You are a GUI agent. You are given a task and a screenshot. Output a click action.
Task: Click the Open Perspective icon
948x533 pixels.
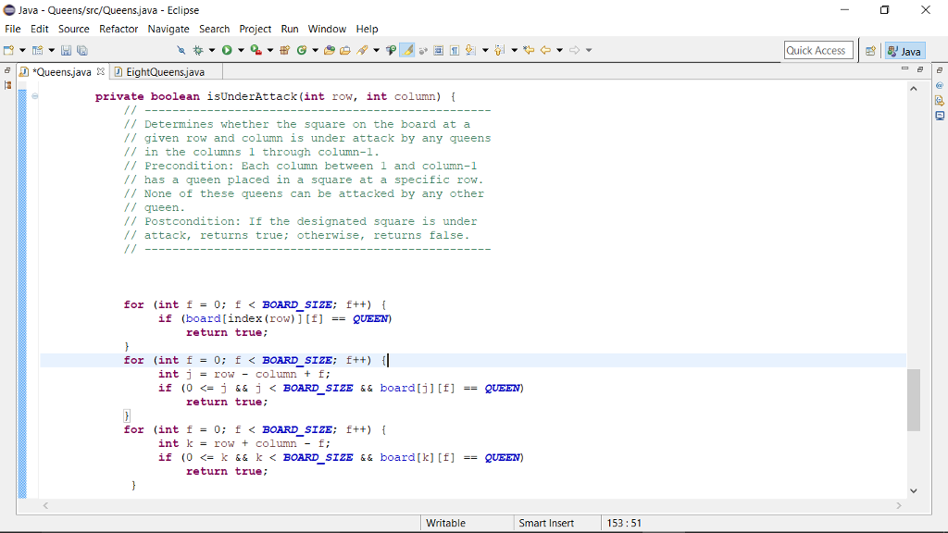871,51
